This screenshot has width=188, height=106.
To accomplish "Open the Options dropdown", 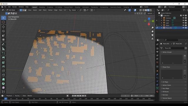I will (x=151, y=13).
